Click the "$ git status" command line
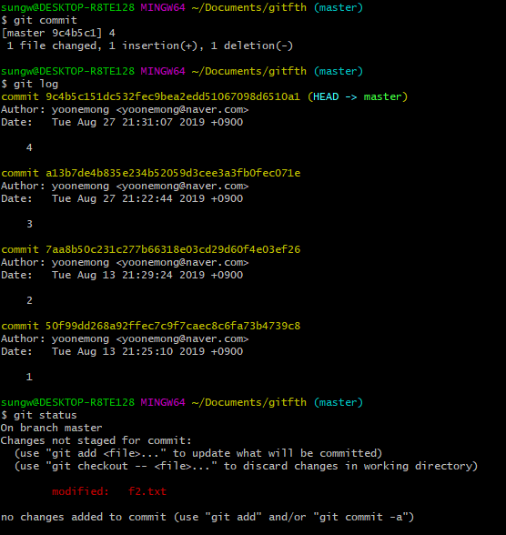The width and height of the screenshot is (506, 535). click(x=39, y=415)
